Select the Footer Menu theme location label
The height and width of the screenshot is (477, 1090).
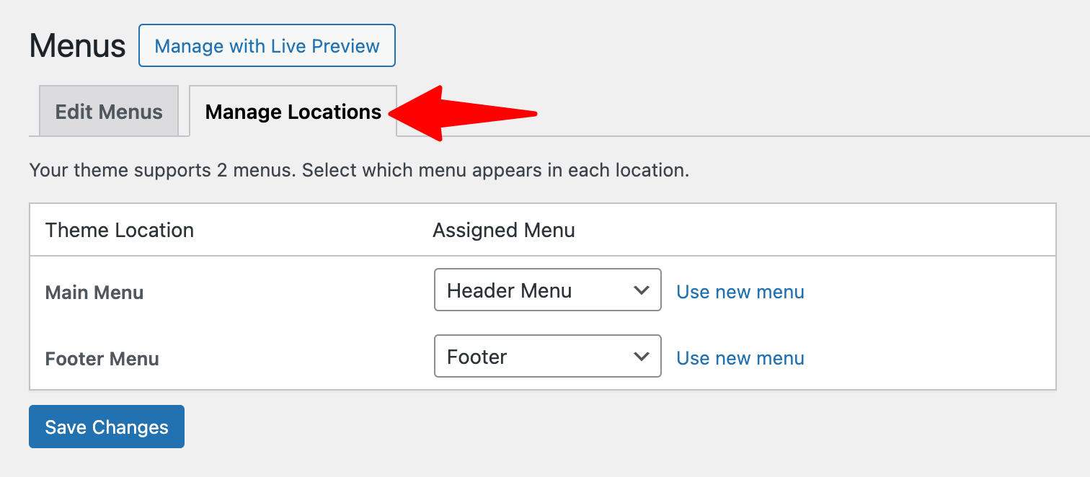point(102,358)
